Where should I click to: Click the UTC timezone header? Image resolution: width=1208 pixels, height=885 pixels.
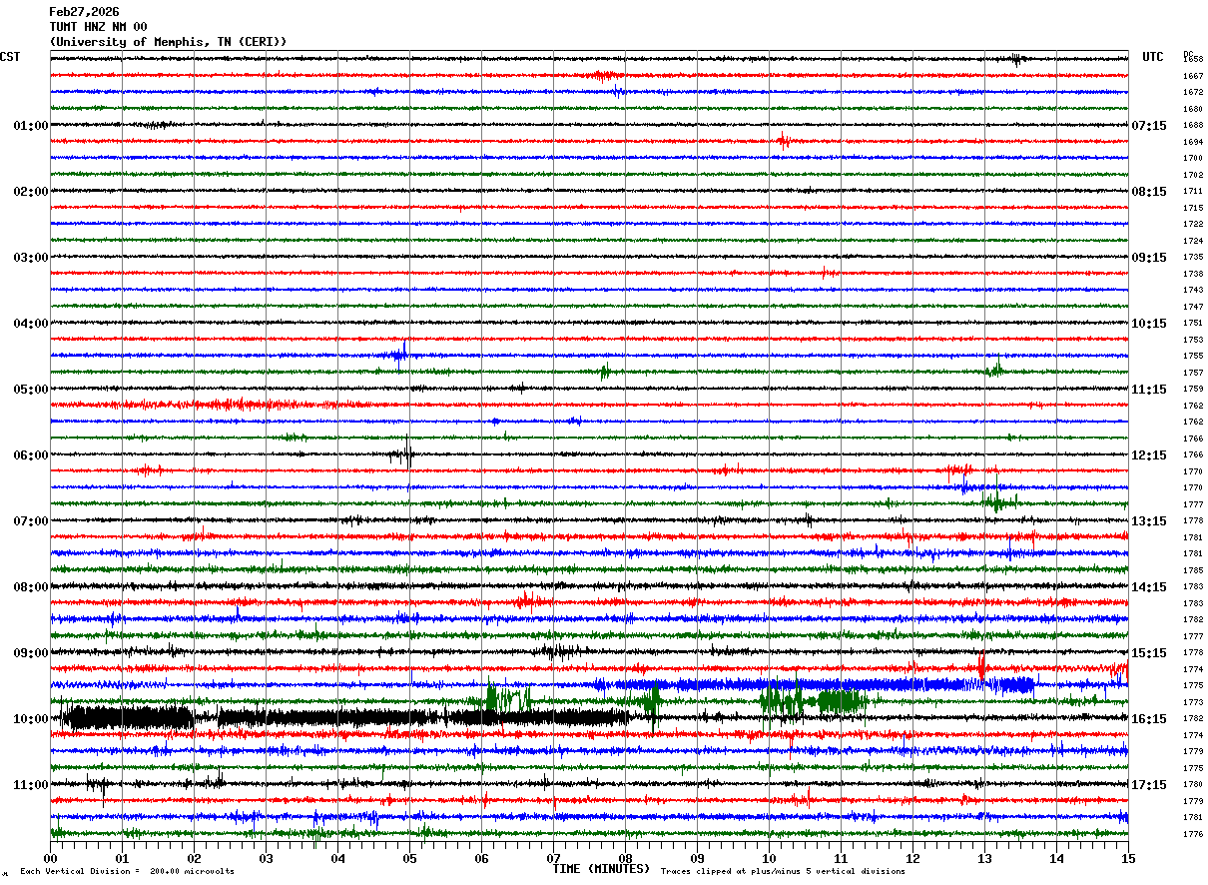click(1153, 57)
